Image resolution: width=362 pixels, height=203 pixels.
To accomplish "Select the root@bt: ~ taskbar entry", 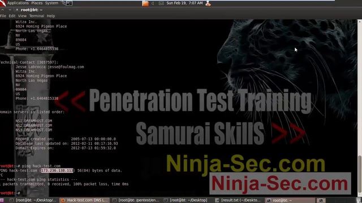I will tap(290, 200).
